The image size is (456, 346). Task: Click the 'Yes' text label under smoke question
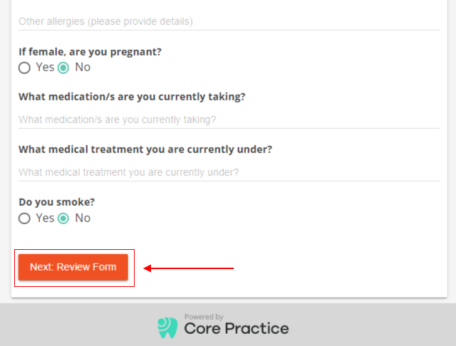(x=45, y=218)
